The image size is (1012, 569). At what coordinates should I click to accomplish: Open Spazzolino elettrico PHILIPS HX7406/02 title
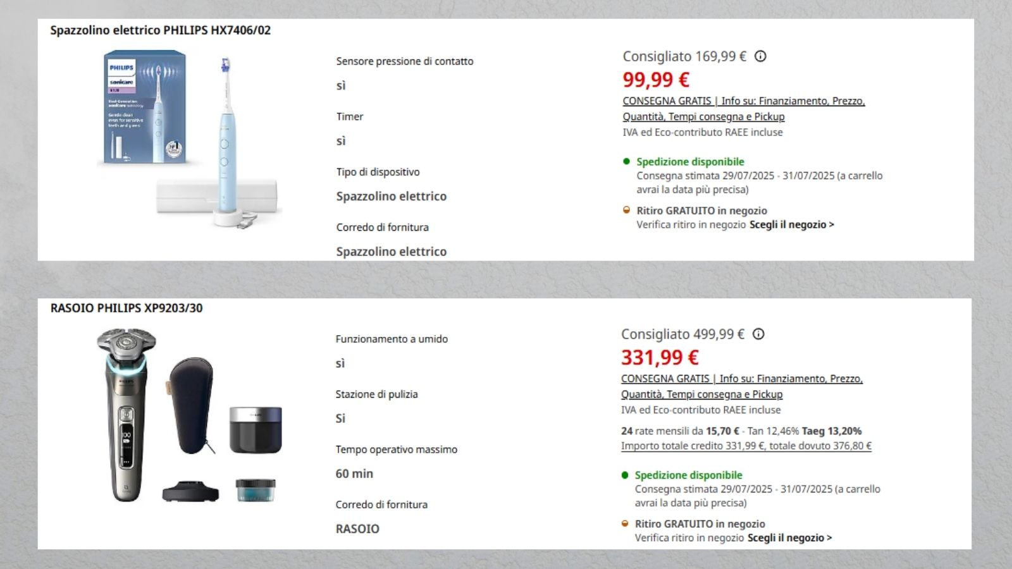coord(160,30)
